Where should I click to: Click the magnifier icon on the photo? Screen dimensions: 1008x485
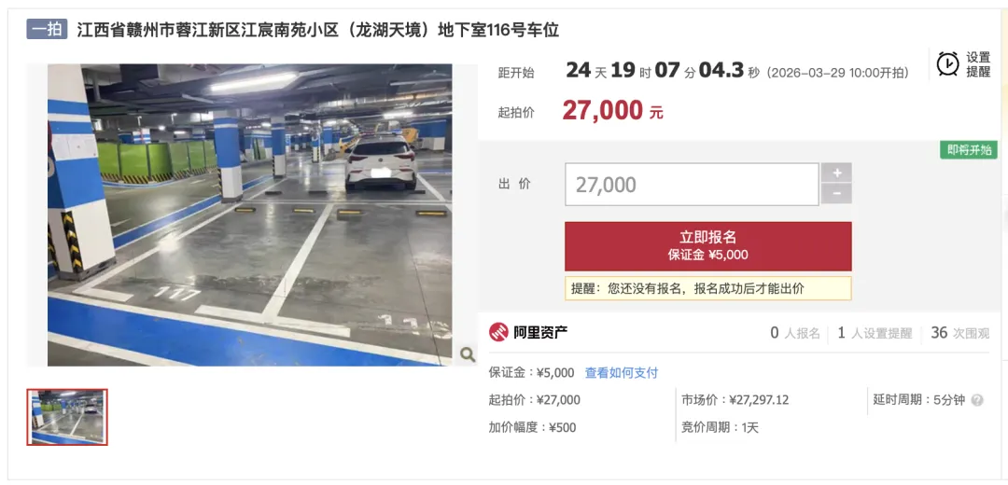pyautogui.click(x=468, y=353)
